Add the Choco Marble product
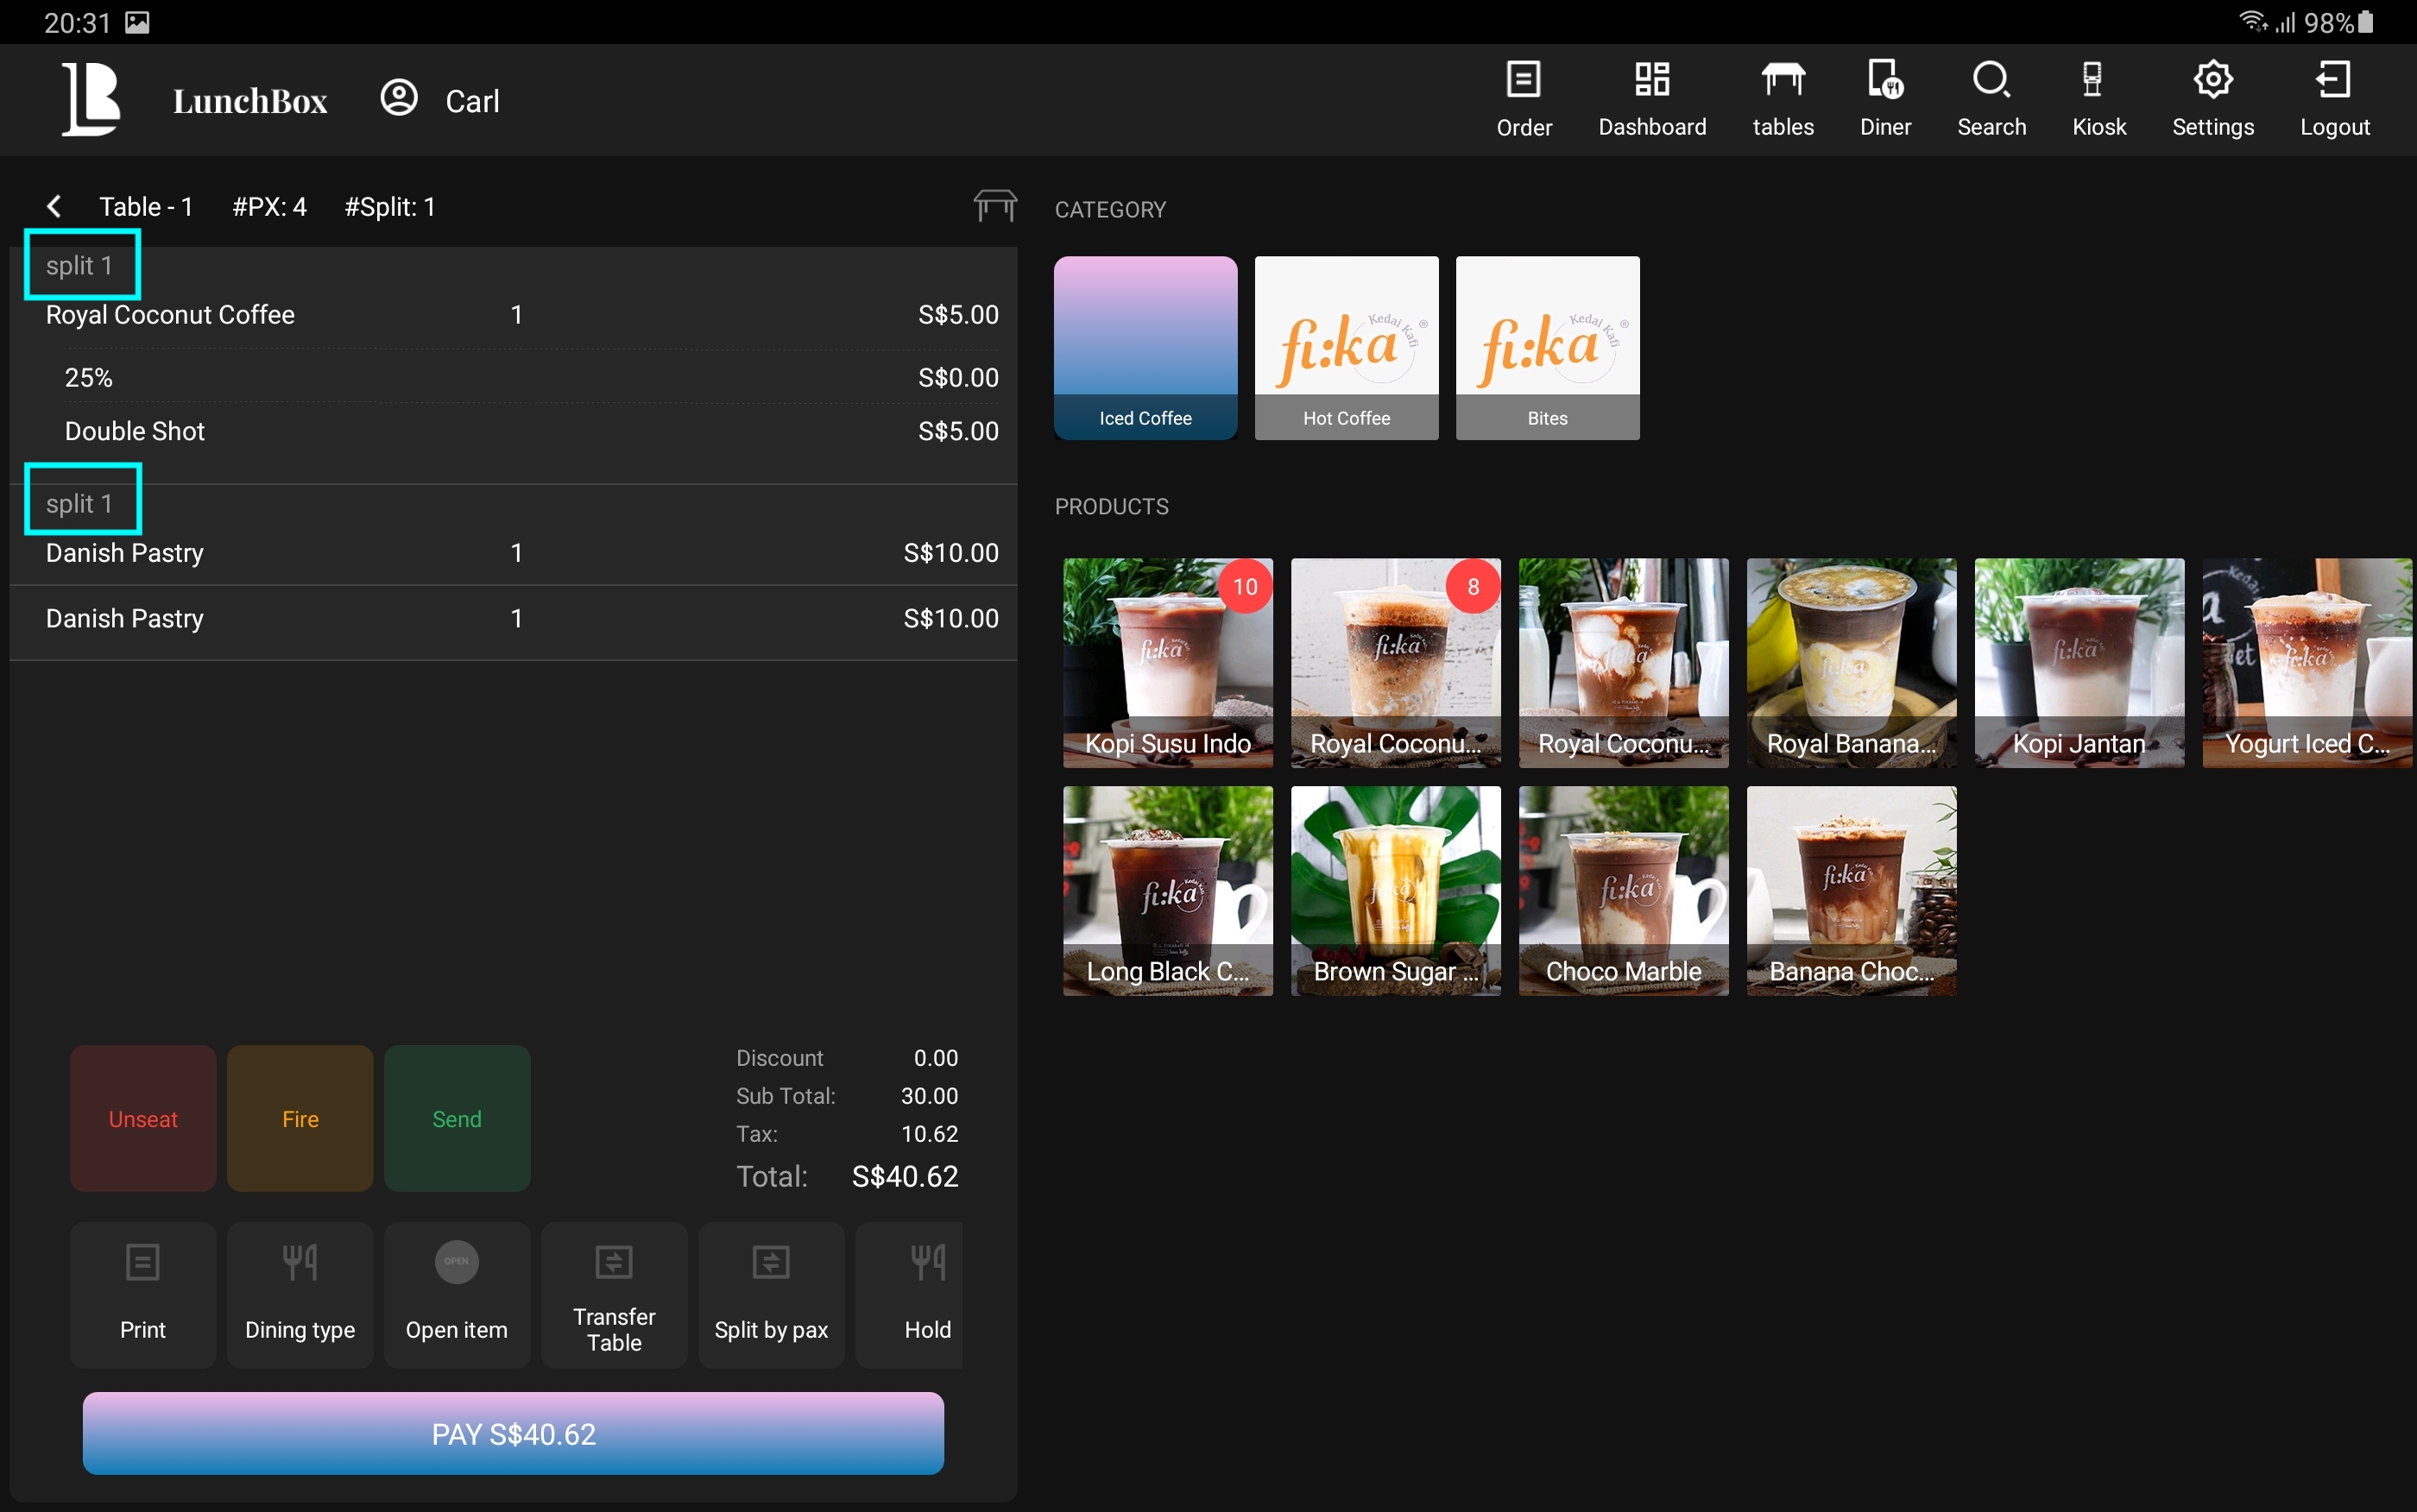Image resolution: width=2417 pixels, height=1512 pixels. pos(1623,890)
